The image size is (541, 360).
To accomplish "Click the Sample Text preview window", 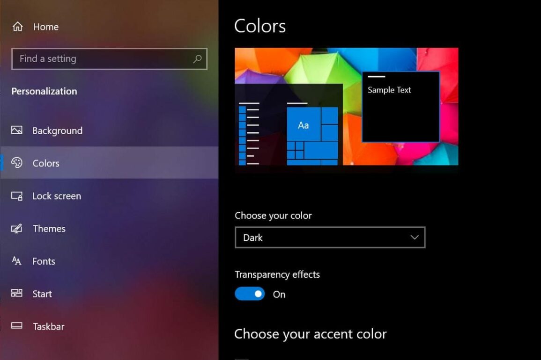I will click(400, 107).
